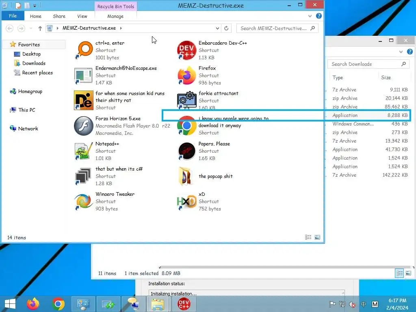Expand the ribbon chevron
This screenshot has width=416, height=312.
click(310, 16)
